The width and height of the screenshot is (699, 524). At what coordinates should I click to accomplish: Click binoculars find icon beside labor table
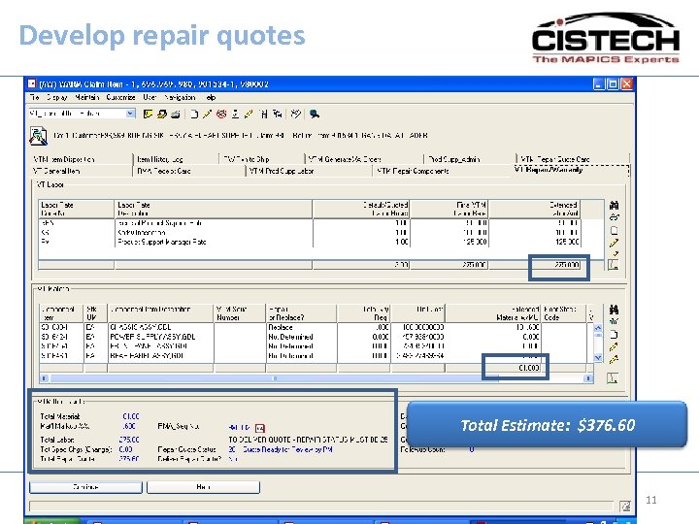(614, 206)
